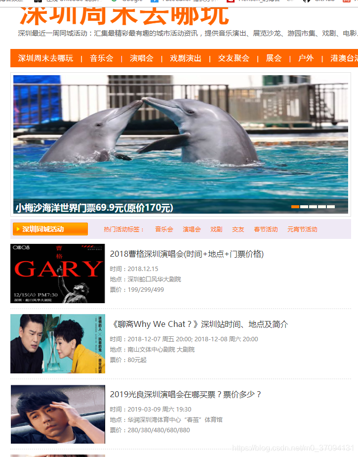
Task: Select the 春节活动 hot tag
Action: [x=266, y=229]
